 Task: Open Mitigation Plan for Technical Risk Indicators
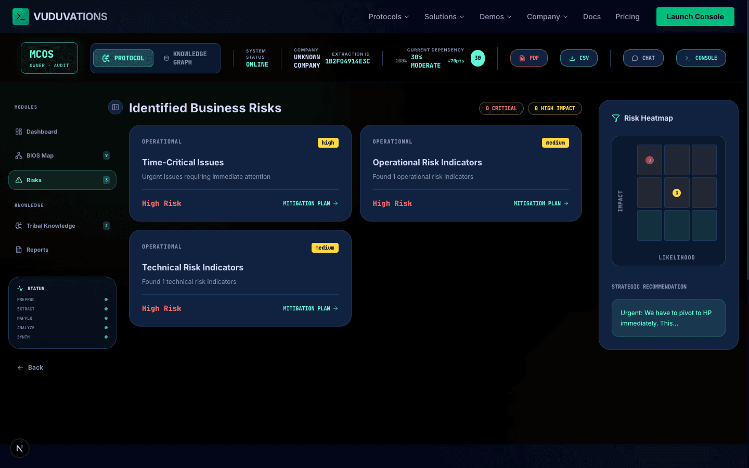pos(311,308)
